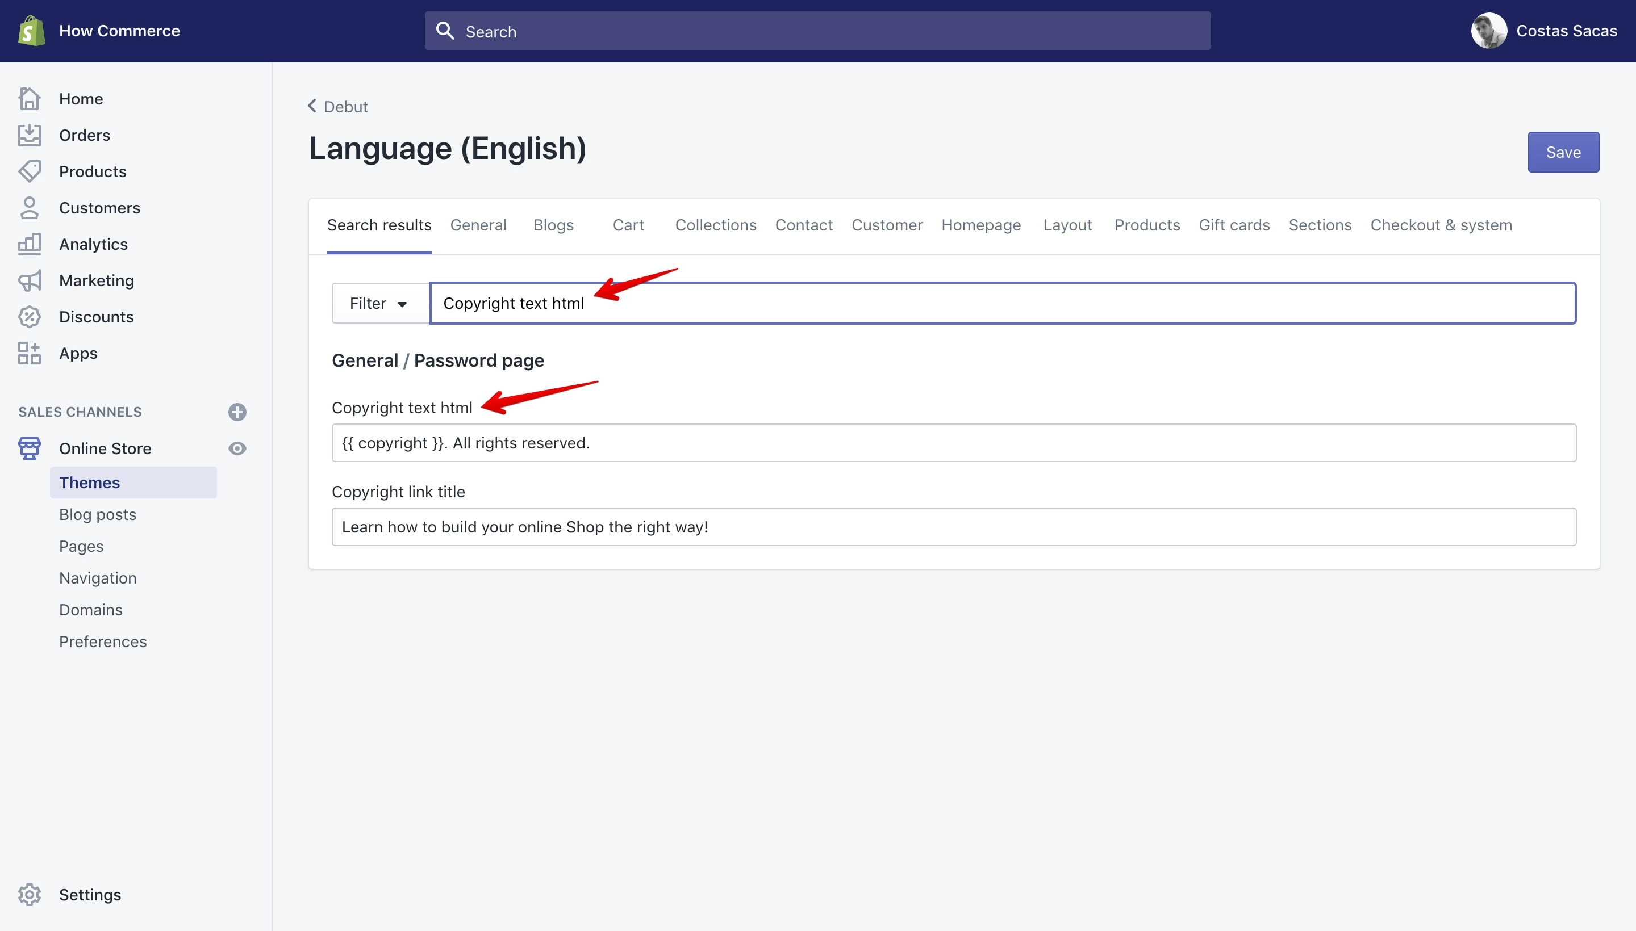Click the Customers person icon
The width and height of the screenshot is (1636, 931).
(30, 208)
